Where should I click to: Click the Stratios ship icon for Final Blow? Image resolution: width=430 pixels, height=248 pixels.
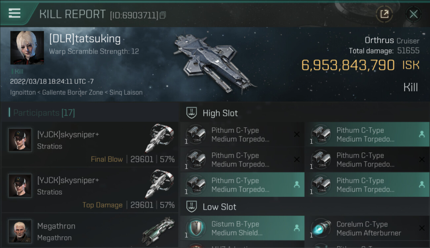tap(159, 138)
